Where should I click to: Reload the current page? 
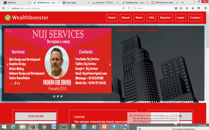coord(129,8)
